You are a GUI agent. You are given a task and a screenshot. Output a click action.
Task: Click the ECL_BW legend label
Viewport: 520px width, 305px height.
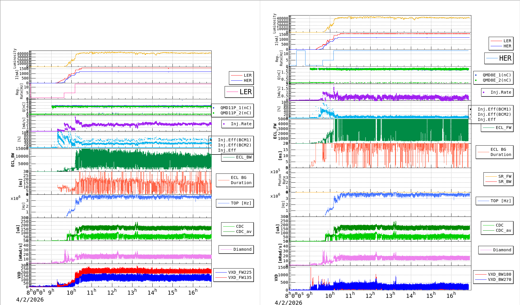pos(244,157)
